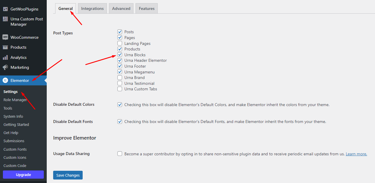375x183 pixels.
Task: Uncheck the Urna Blocks checkbox
Action: pyautogui.click(x=120, y=54)
